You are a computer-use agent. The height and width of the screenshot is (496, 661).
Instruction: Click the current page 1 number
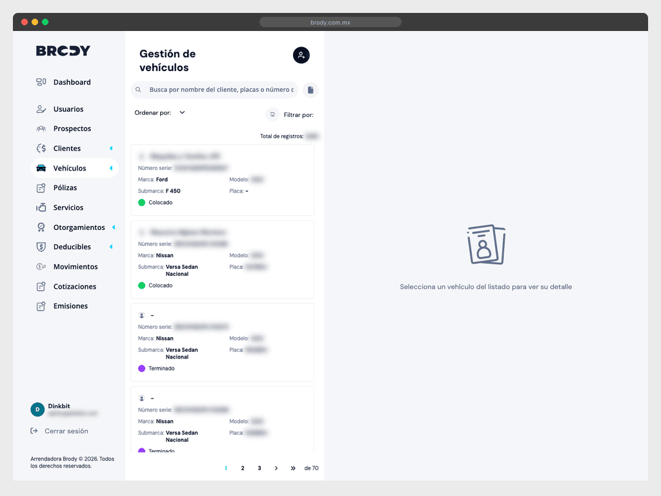coord(226,468)
